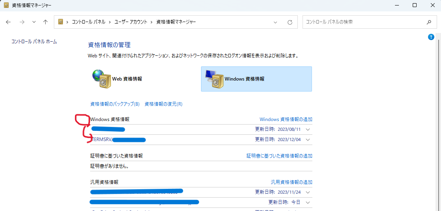Minimize the 資格情報マネージャー window
The image size is (441, 211).
[x=397, y=5]
